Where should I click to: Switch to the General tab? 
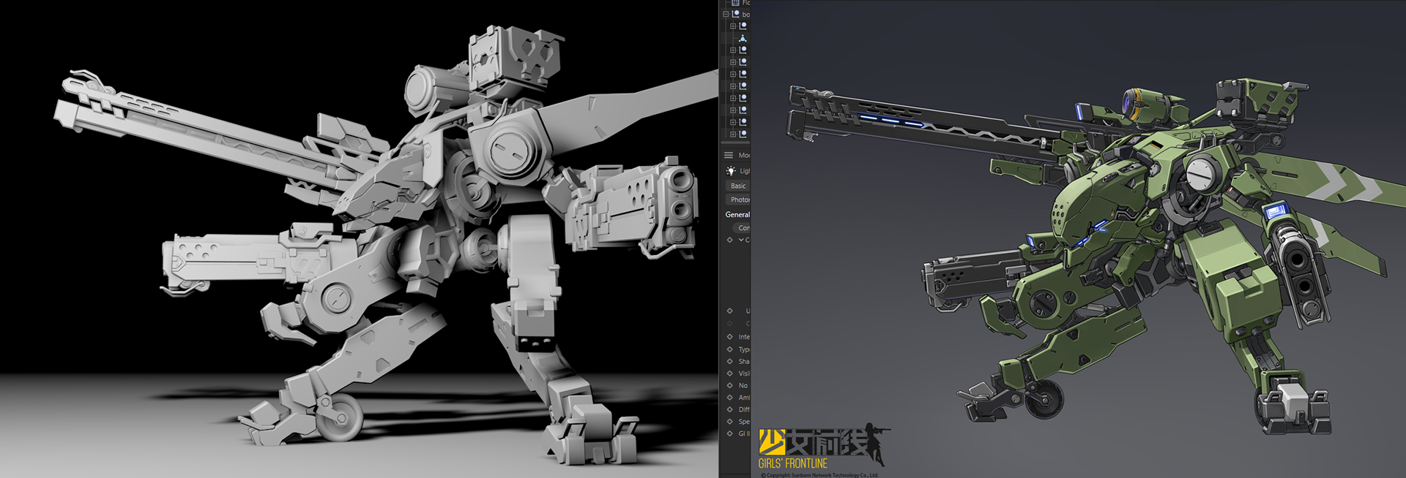tap(737, 214)
